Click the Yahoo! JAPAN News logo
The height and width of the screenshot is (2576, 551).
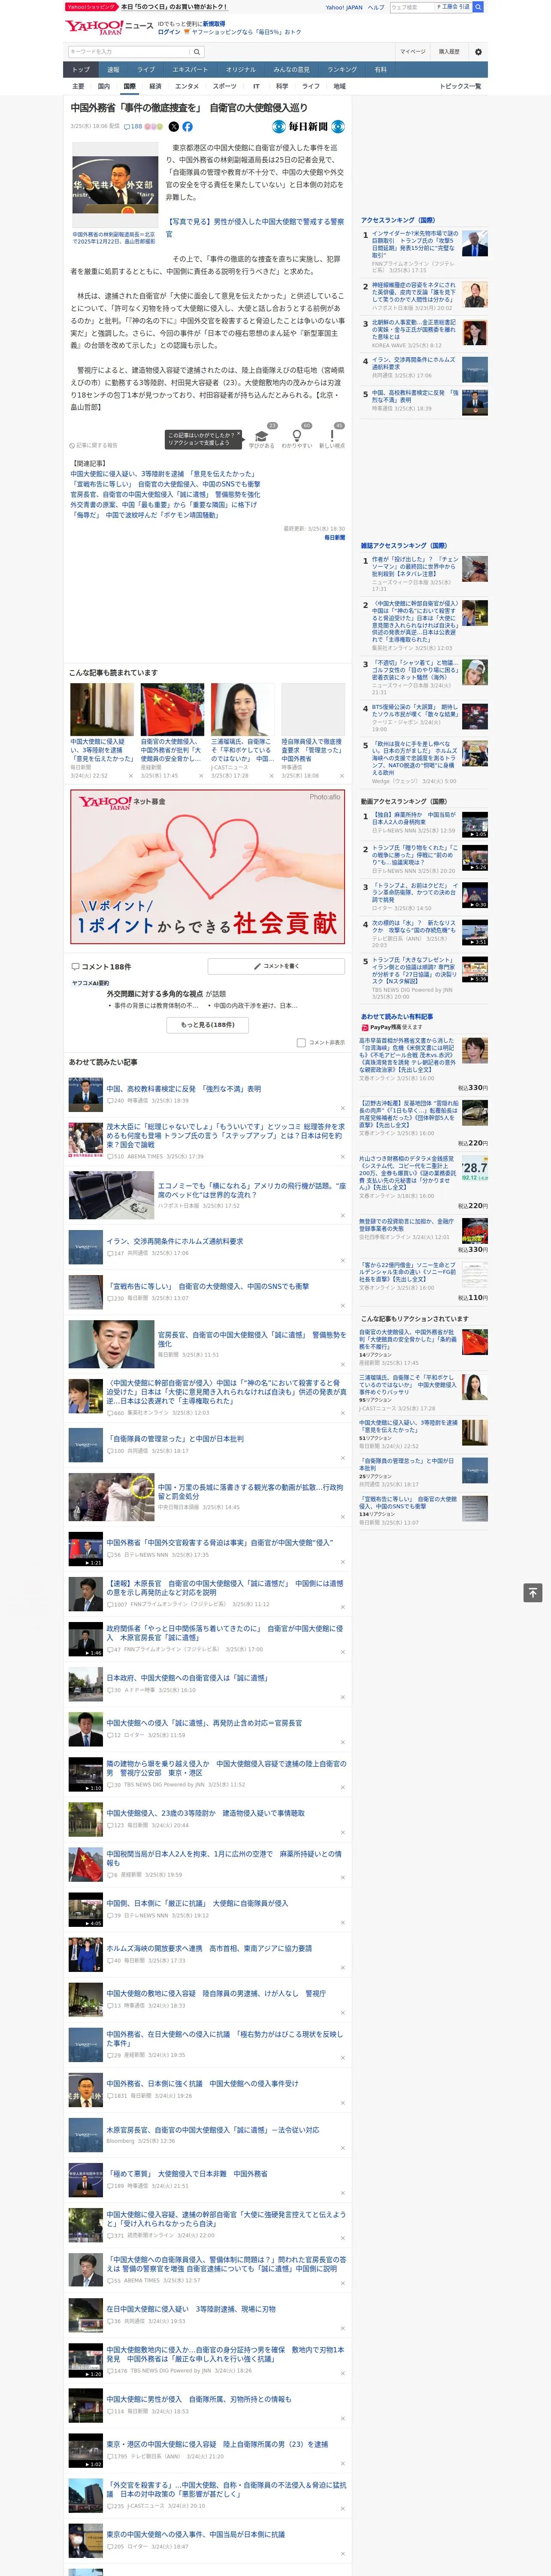pos(109,27)
